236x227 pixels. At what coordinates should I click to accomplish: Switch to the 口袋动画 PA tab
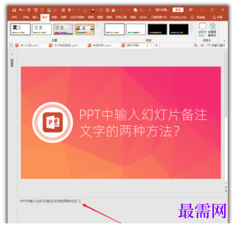pyautogui.click(x=159, y=17)
